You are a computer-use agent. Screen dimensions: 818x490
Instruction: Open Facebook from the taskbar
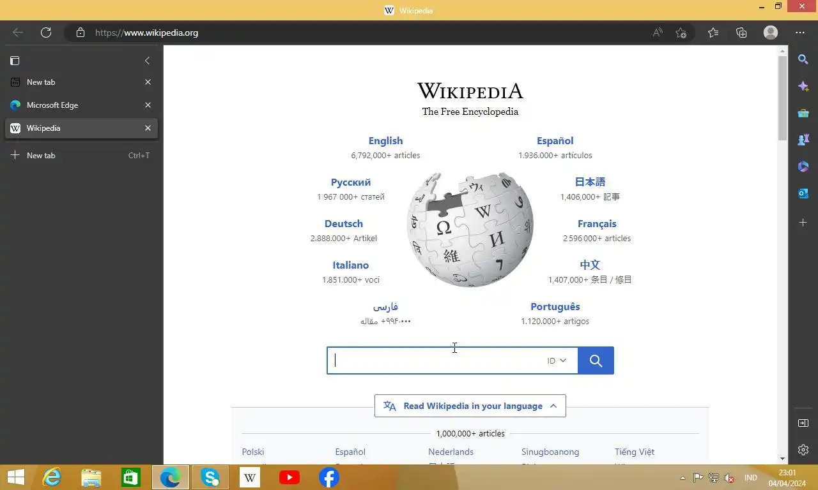tap(329, 477)
